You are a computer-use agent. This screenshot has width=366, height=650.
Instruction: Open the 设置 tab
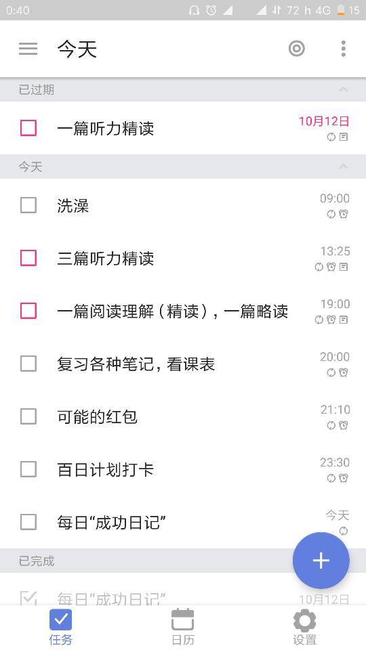[304, 626]
